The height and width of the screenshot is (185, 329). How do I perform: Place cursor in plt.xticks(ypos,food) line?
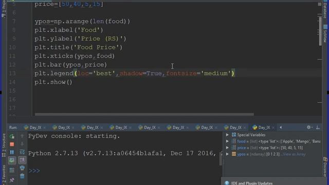[75, 56]
